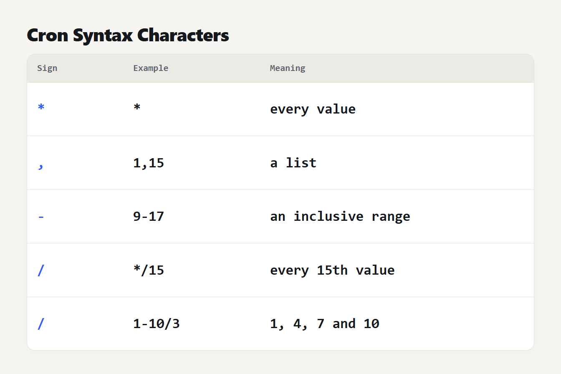This screenshot has width=561, height=374.
Task: Select the "1,15" example cell
Action: (149, 163)
